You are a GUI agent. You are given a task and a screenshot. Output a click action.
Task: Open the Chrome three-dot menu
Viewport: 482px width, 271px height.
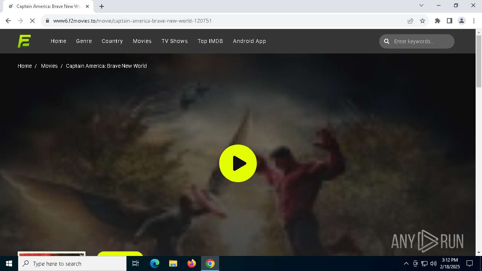point(474,21)
